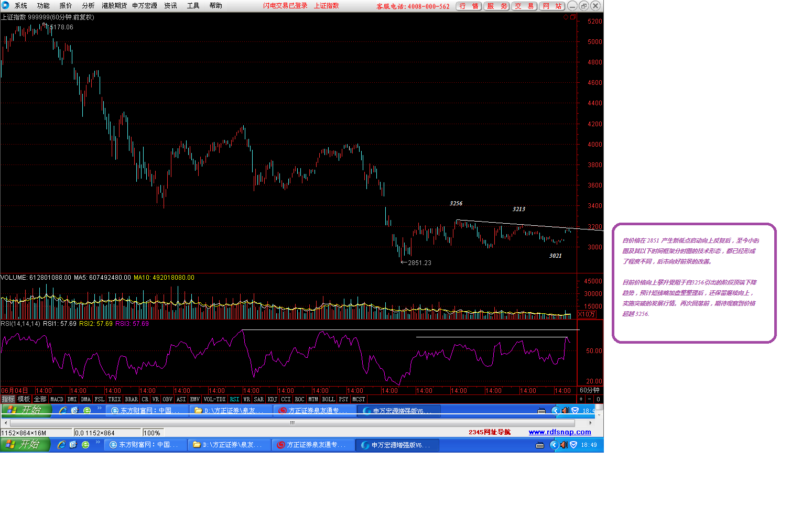Expand the quick launch chevron in bottom taskbar
This screenshot has height=527, width=791.
click(97, 443)
